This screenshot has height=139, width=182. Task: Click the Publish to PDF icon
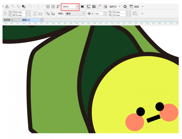tap(58, 6)
